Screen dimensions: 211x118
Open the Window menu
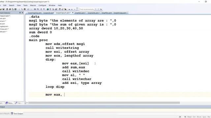(52, 5)
